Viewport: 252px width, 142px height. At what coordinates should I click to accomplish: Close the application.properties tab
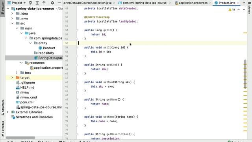tap(210, 3)
